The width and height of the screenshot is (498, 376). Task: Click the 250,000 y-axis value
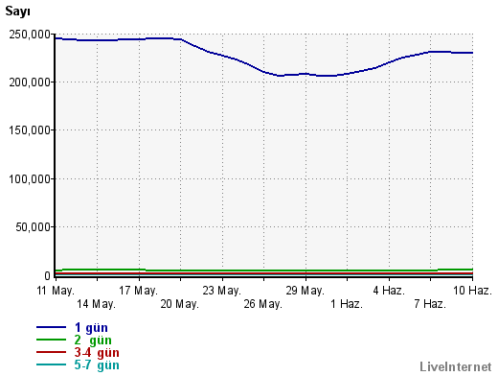tap(30, 35)
